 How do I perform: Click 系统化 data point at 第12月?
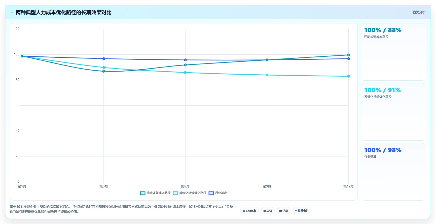pyautogui.click(x=349, y=76)
